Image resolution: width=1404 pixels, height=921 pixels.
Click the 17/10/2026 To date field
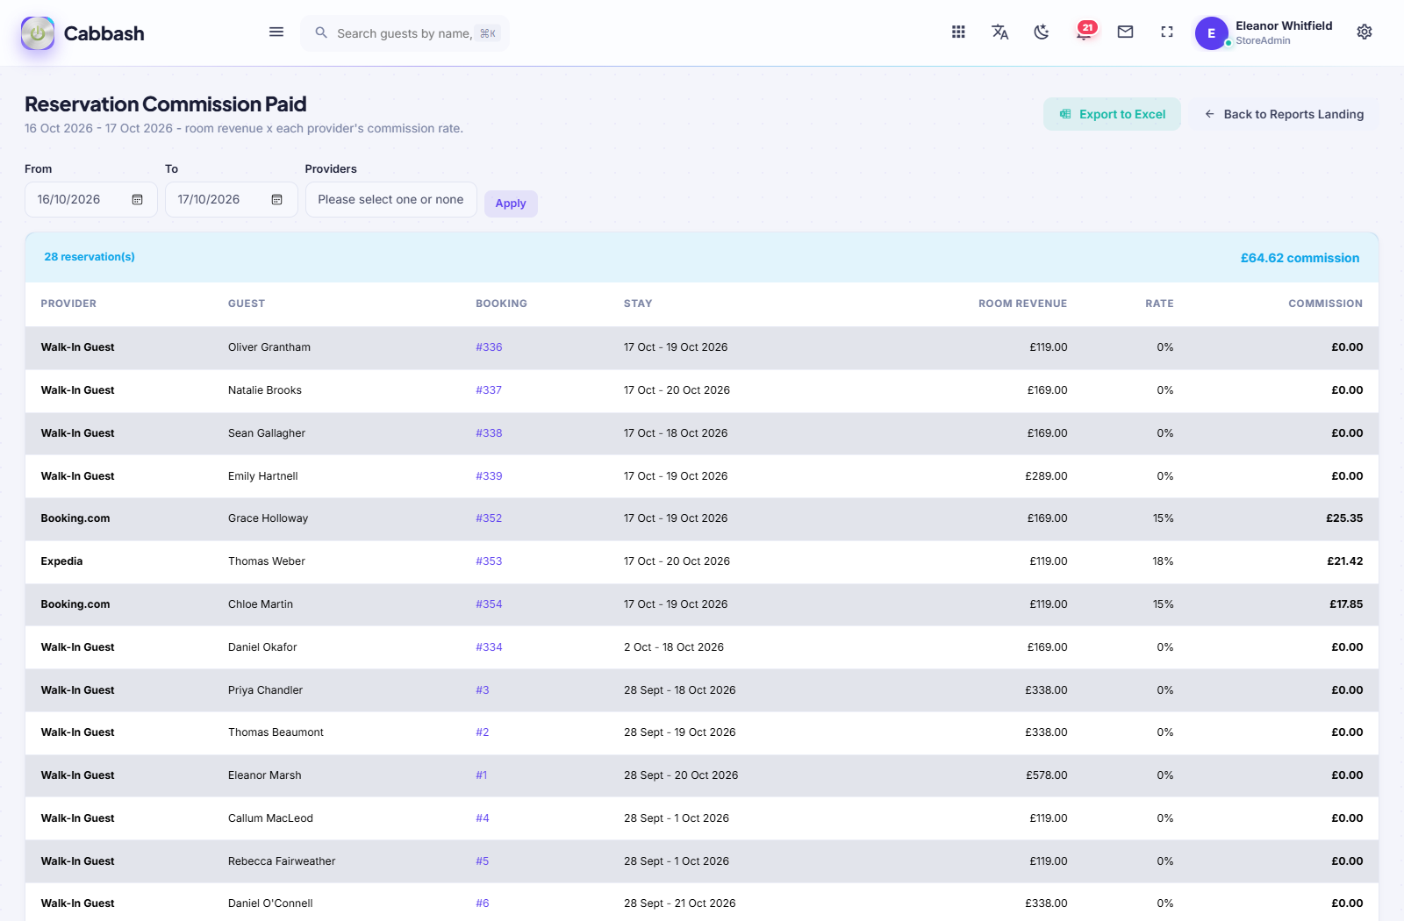[232, 200]
